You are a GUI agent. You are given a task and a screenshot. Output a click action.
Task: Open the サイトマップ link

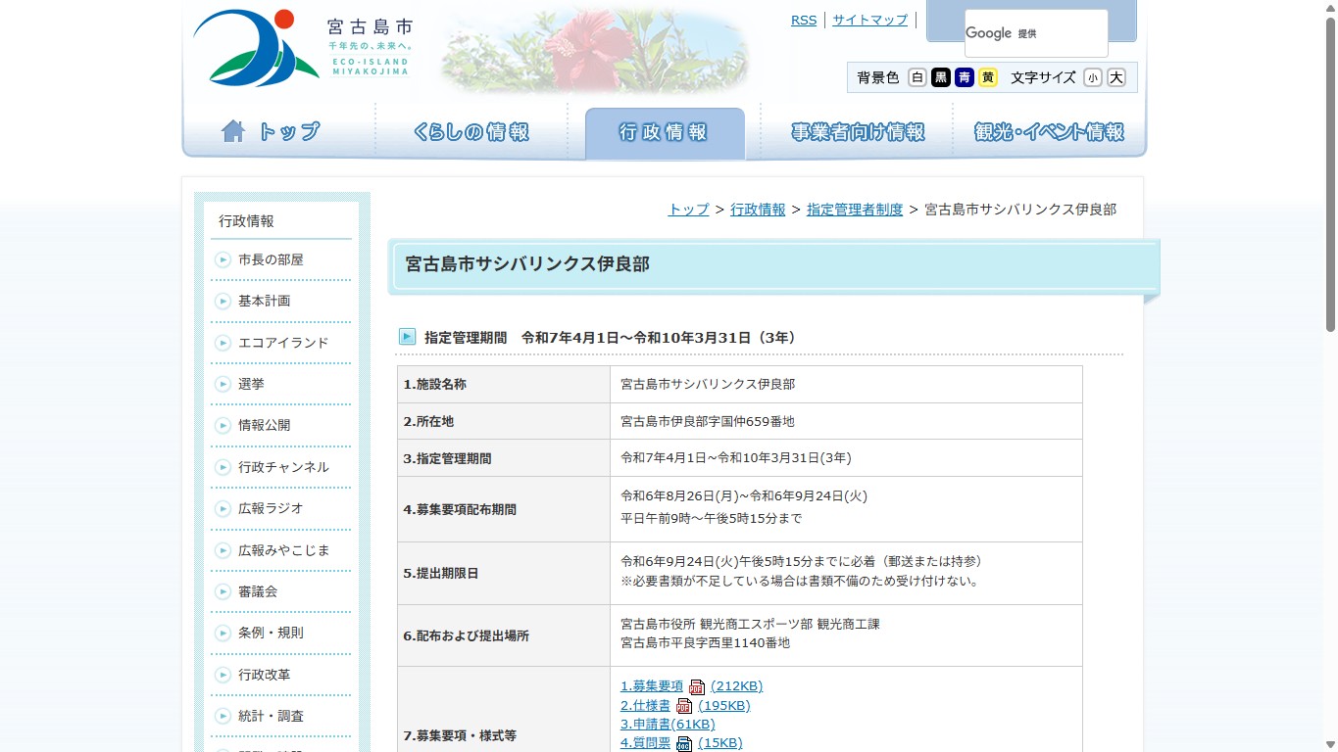pos(870,20)
